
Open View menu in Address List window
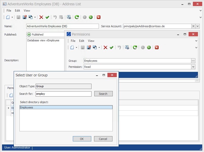27,11
